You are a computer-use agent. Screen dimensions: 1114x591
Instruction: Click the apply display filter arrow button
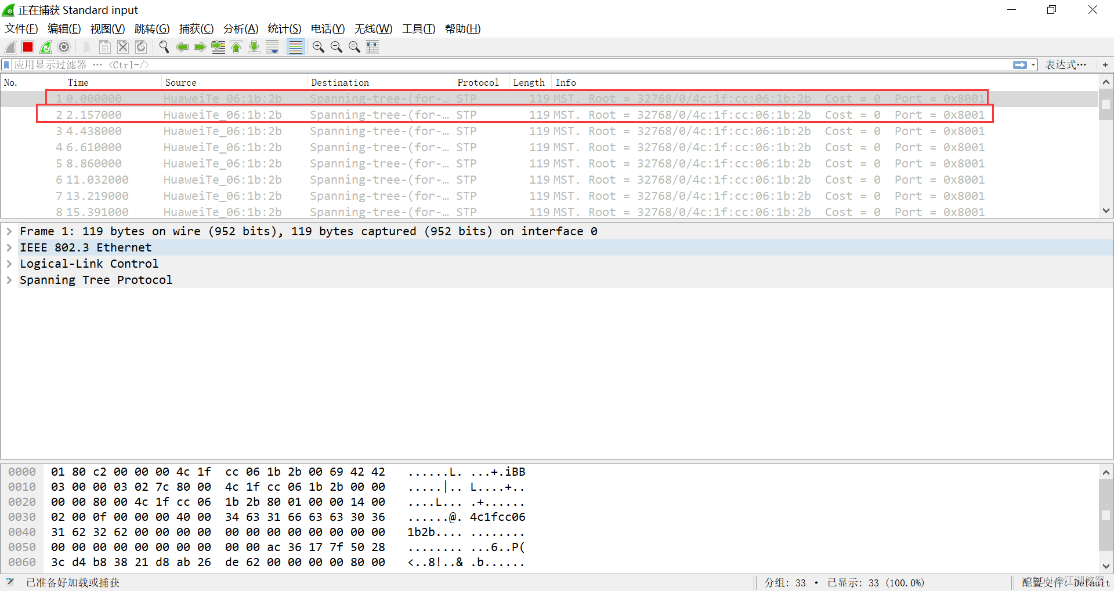1019,65
